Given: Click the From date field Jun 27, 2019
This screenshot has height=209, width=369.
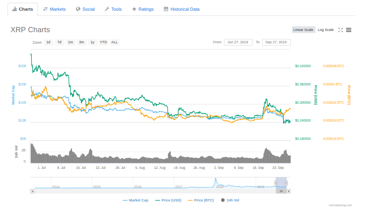Looking at the screenshot, I should pyautogui.click(x=238, y=43).
